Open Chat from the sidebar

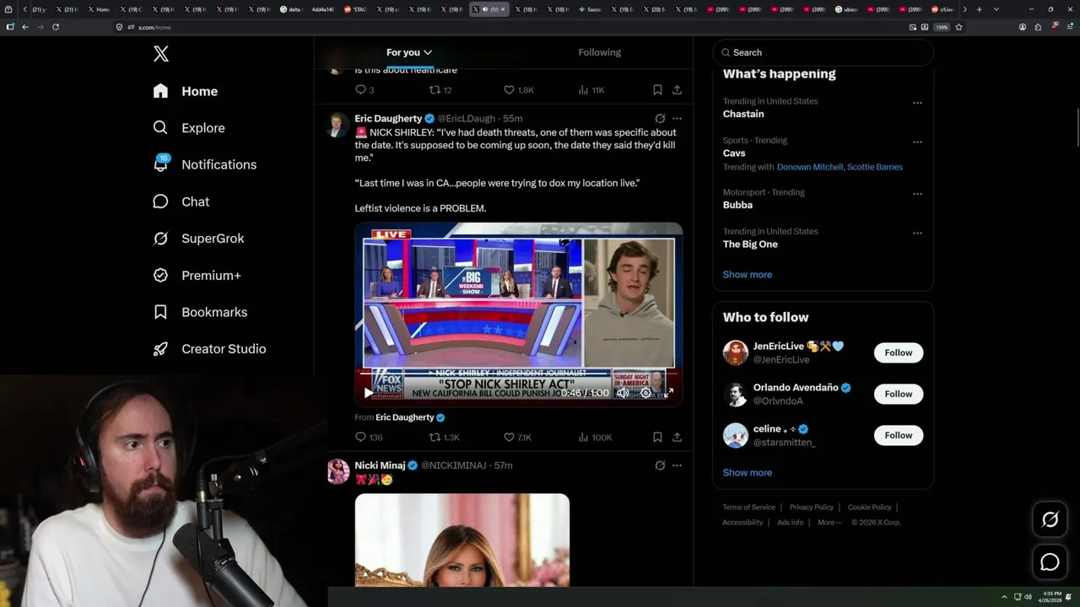pos(181,201)
